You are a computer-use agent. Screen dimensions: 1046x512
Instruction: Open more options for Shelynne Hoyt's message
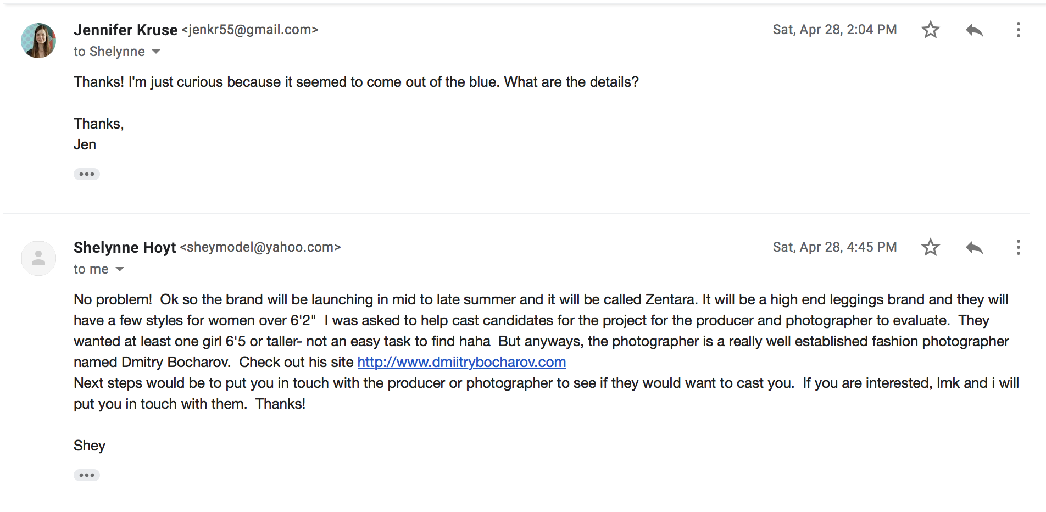pyautogui.click(x=1018, y=247)
